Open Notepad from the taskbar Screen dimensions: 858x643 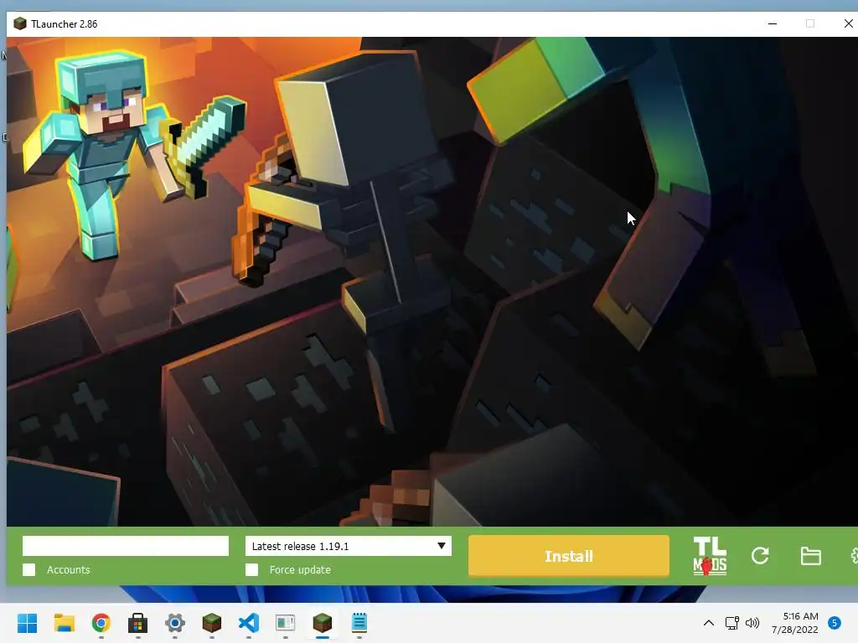pyautogui.click(x=359, y=623)
